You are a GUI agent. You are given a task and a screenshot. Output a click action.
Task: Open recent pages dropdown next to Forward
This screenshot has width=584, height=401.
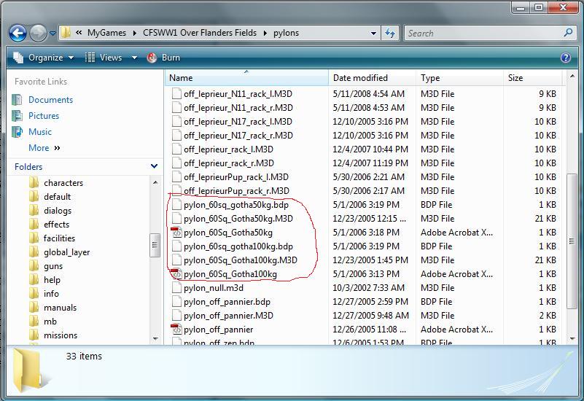pos(52,34)
